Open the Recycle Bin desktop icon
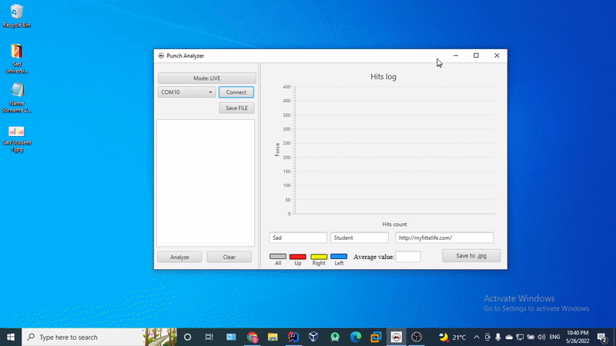The image size is (616, 346). [x=16, y=16]
